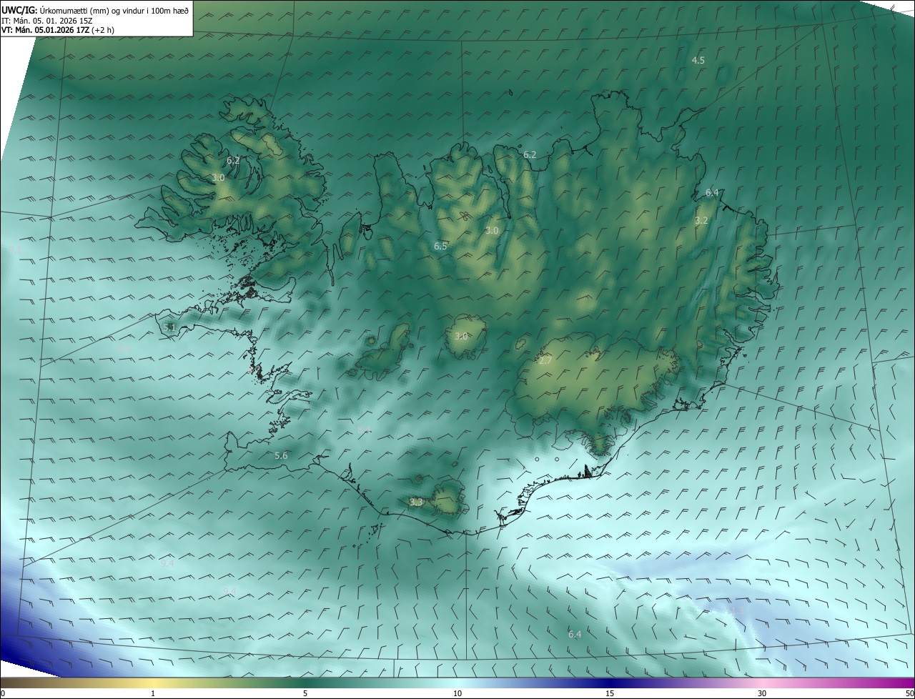This screenshot has width=915, height=699.
Task: Click the '1' tick label on the colour scale
Action: point(153,693)
